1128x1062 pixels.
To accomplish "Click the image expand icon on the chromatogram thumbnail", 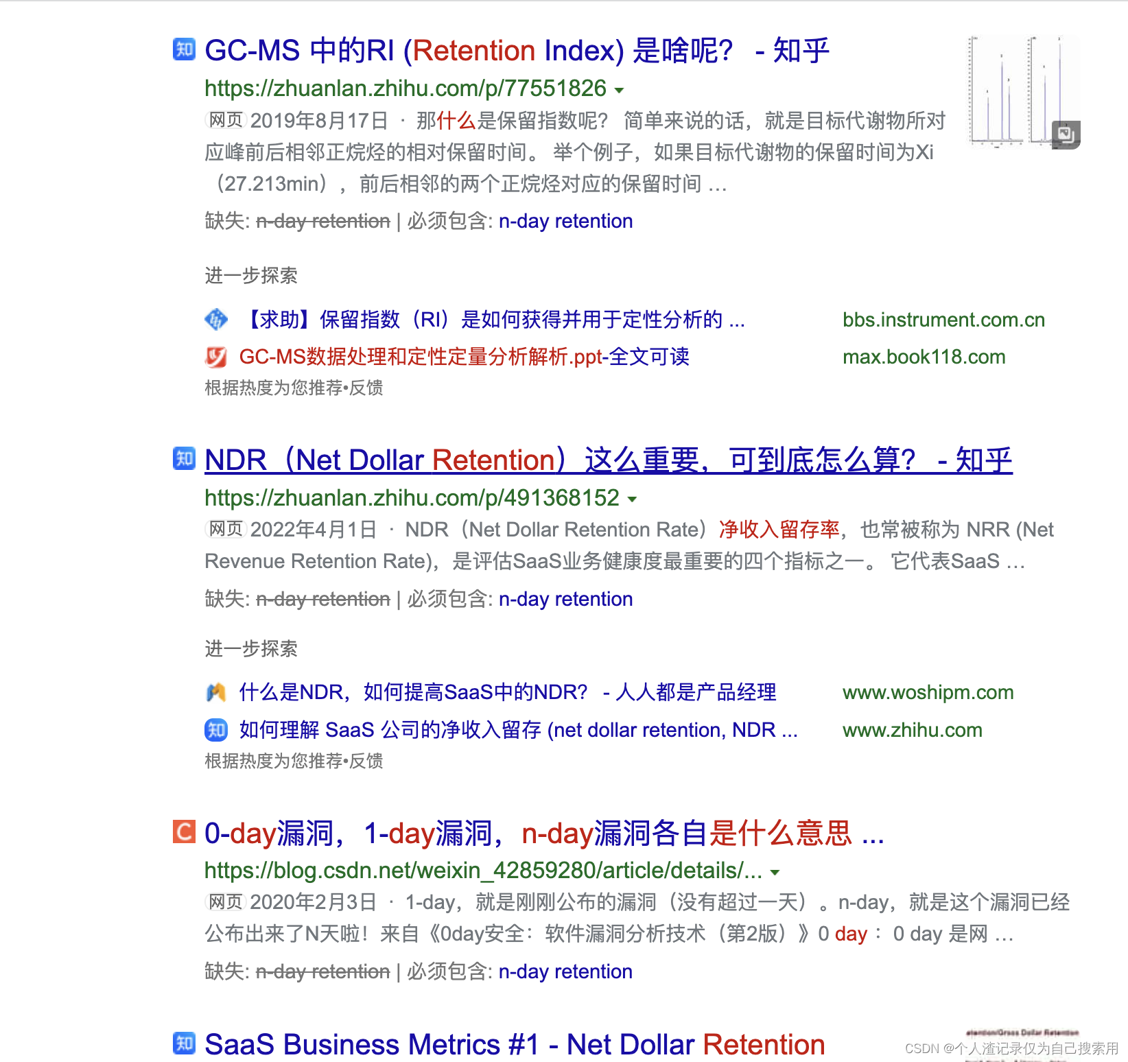I will pyautogui.click(x=1066, y=136).
